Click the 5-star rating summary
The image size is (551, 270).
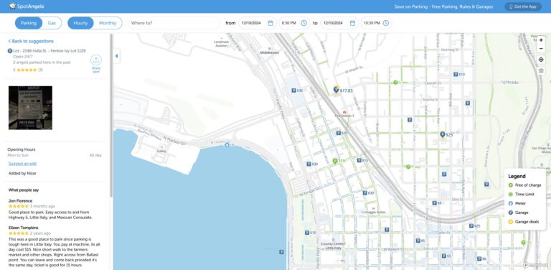click(28, 70)
